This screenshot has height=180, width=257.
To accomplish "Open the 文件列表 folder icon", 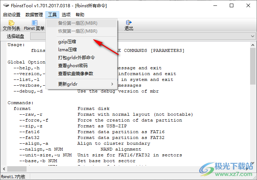I will click(11, 23).
